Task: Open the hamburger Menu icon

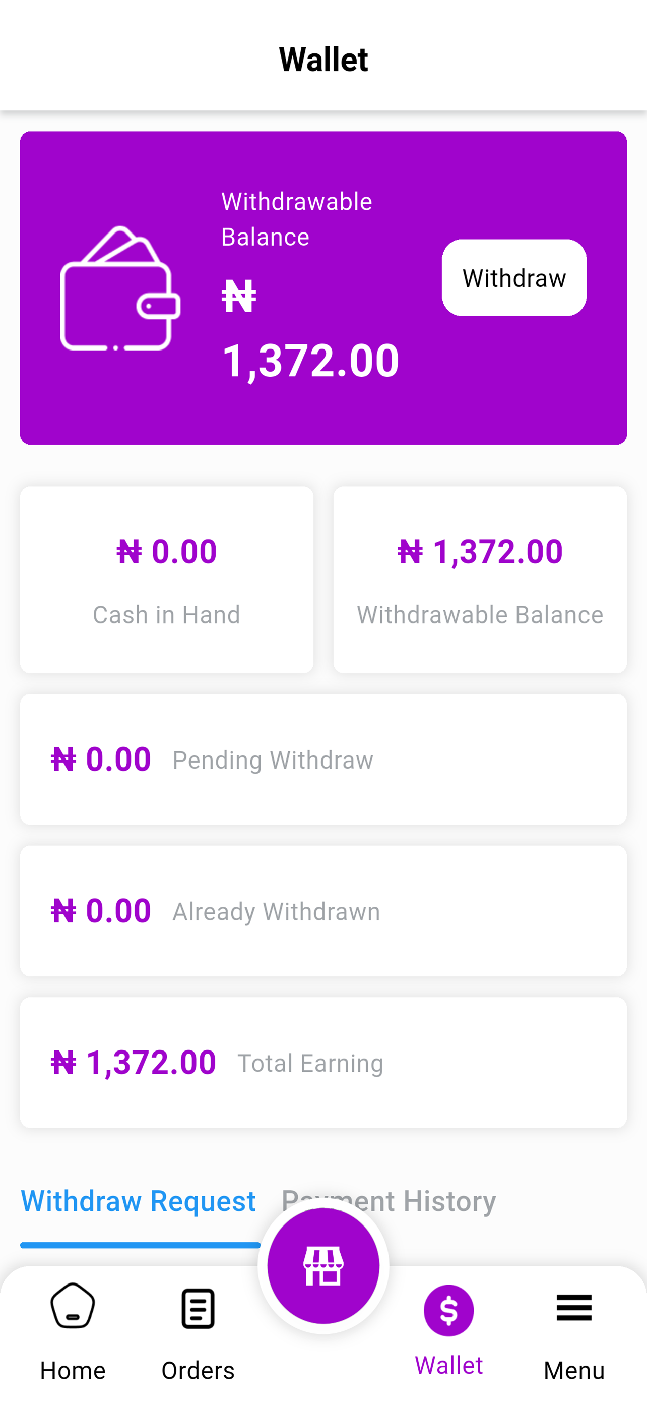Action: (573, 1308)
